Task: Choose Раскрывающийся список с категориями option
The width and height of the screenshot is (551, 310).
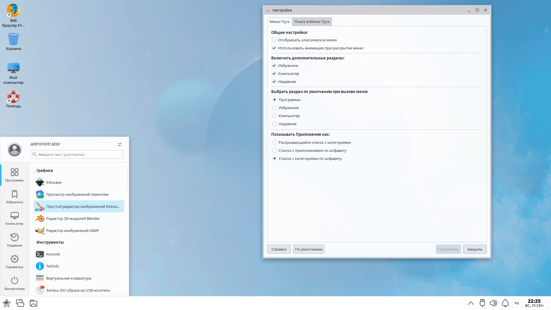Action: (275, 143)
